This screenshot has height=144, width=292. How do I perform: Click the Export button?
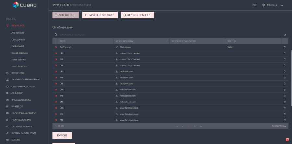tap(62, 135)
